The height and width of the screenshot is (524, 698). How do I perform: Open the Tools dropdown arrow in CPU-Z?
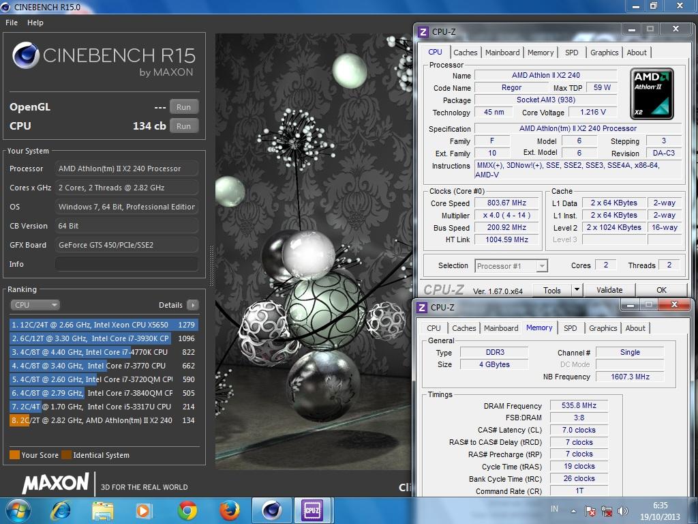tap(577, 290)
